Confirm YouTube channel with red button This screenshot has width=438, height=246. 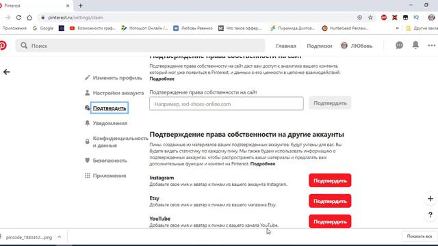pos(330,221)
